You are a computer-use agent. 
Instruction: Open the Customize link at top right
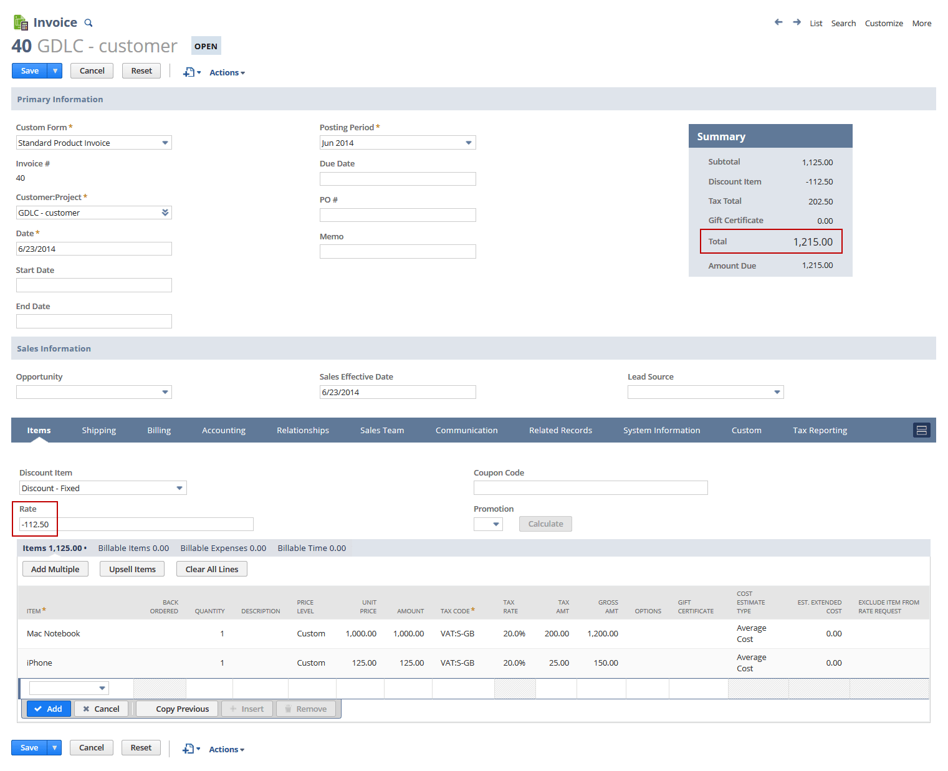coord(883,23)
